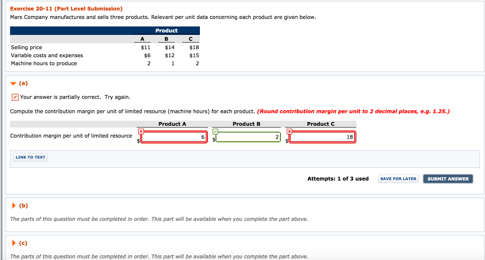
Task: Focus the Product A contribution margin field
Action: 173,137
